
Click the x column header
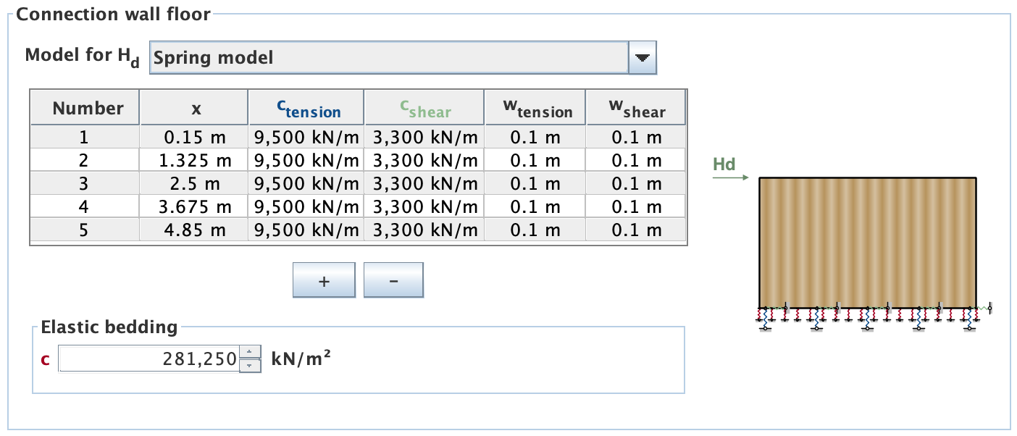coord(194,108)
